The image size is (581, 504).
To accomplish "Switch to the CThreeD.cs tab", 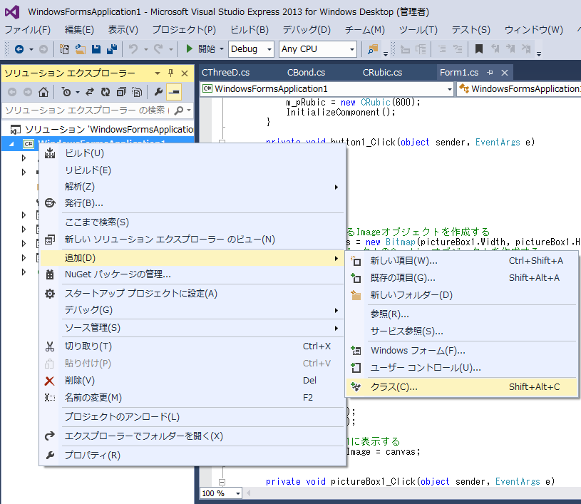I will [226, 73].
